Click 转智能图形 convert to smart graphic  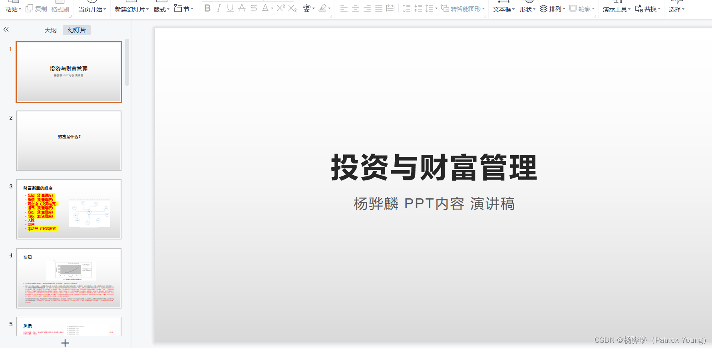[x=463, y=9]
